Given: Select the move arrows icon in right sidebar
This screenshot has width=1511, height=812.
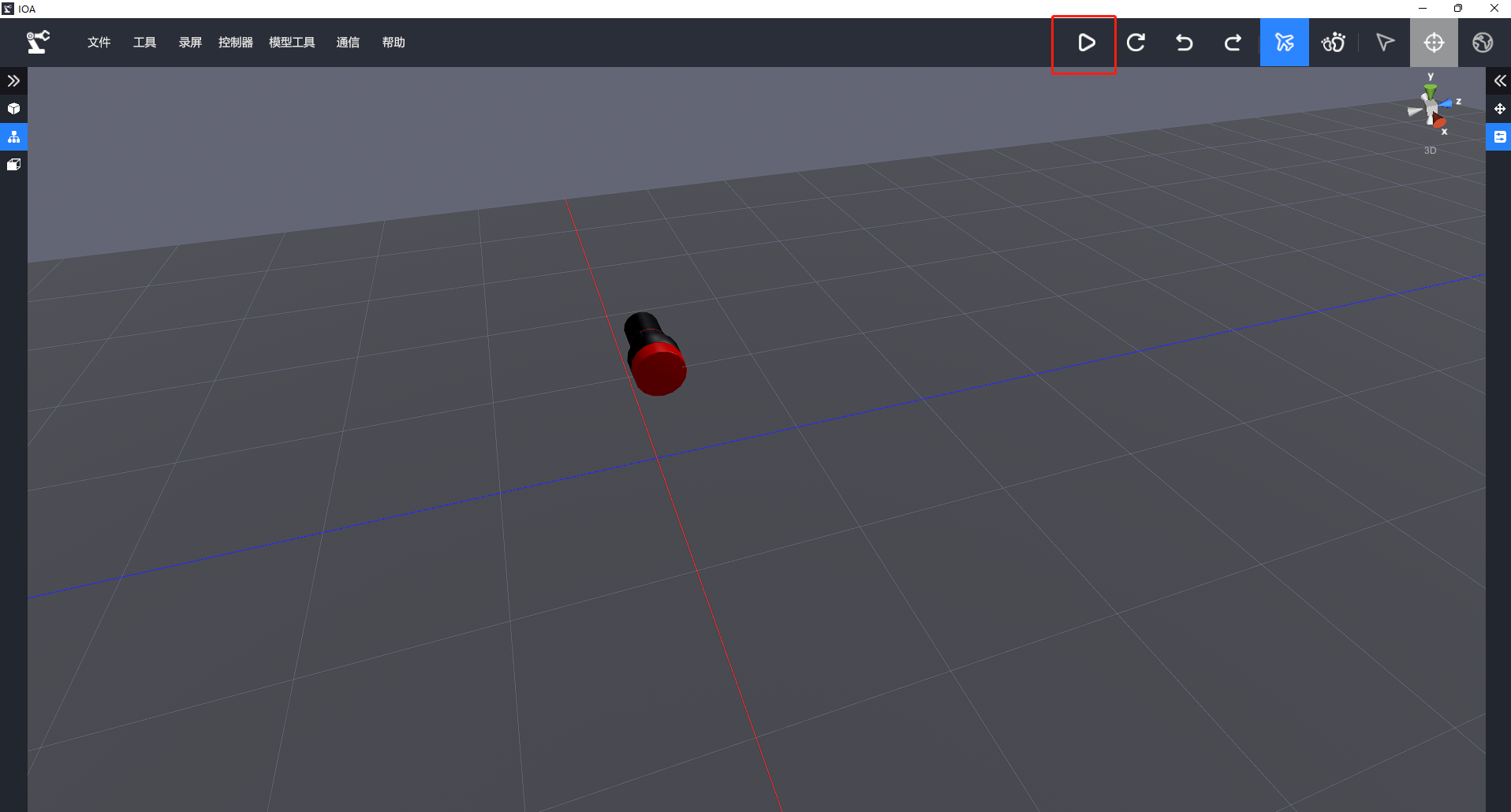Looking at the screenshot, I should click(1499, 109).
